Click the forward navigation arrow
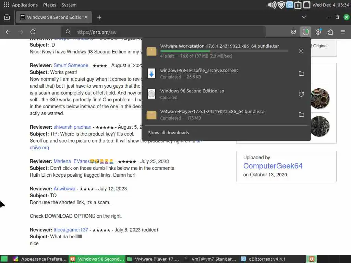Viewport: 351px width, 263px height. pyautogui.click(x=21, y=32)
